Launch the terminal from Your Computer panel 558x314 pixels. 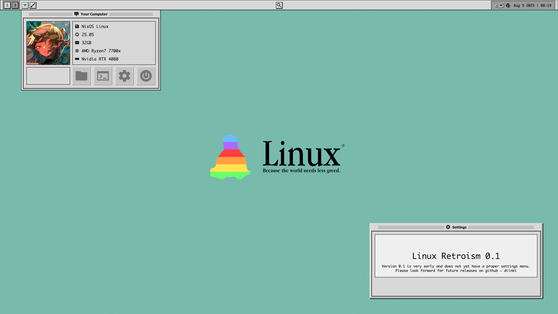[x=103, y=76]
